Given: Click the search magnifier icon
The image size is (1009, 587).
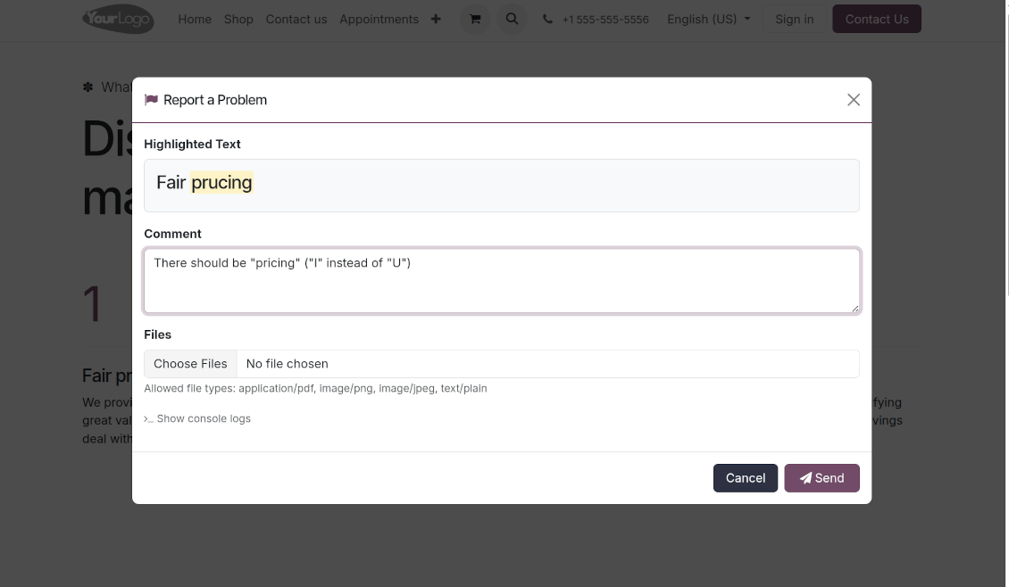Looking at the screenshot, I should click(512, 18).
